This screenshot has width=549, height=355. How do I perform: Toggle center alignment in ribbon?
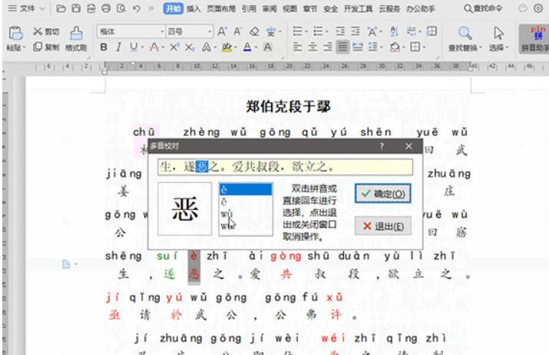pyautogui.click(x=313, y=47)
